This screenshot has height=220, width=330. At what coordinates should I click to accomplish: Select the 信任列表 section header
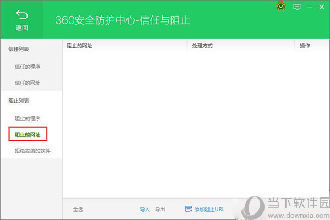pos(19,50)
